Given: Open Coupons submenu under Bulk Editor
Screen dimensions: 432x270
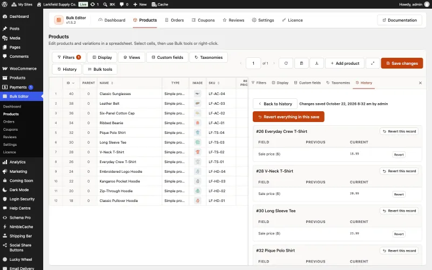Looking at the screenshot, I should point(10,129).
